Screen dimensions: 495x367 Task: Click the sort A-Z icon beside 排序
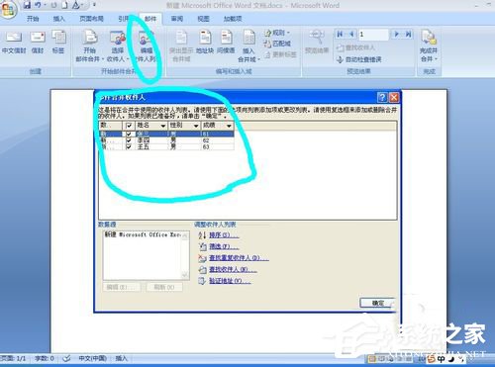[202, 235]
